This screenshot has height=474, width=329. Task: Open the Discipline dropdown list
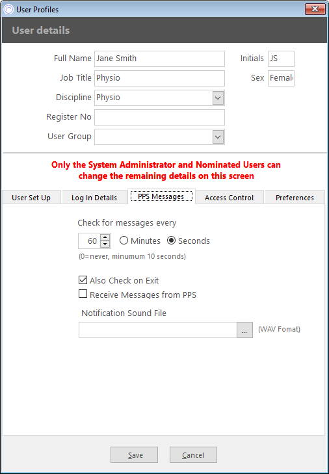(218, 98)
